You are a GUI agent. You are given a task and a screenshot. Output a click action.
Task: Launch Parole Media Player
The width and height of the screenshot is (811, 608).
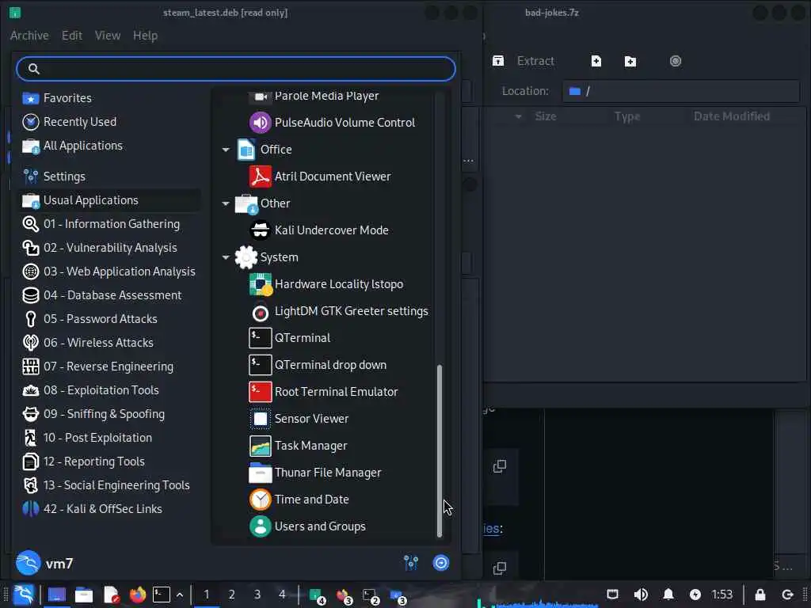(314, 96)
